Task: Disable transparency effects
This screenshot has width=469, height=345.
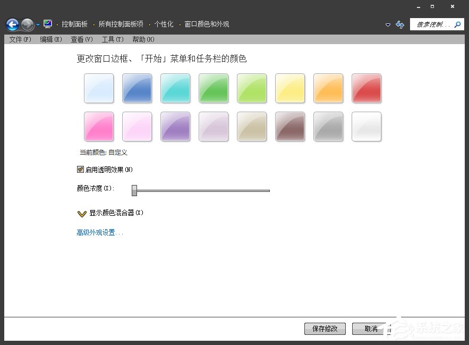Action: coord(79,169)
